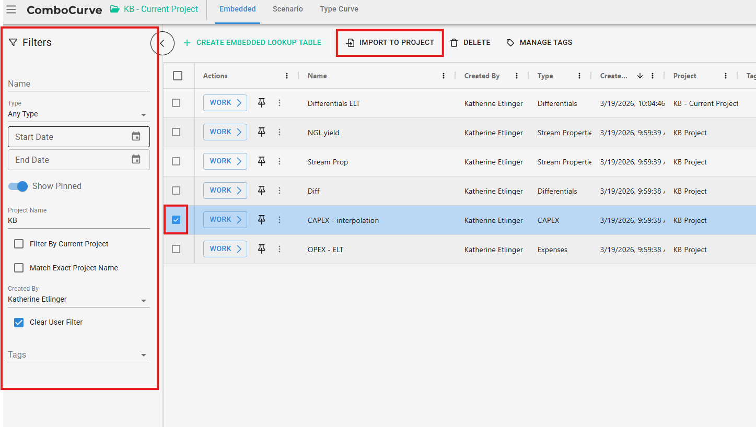Enable Filter By Current Project checkbox
The width and height of the screenshot is (756, 427).
(x=19, y=244)
